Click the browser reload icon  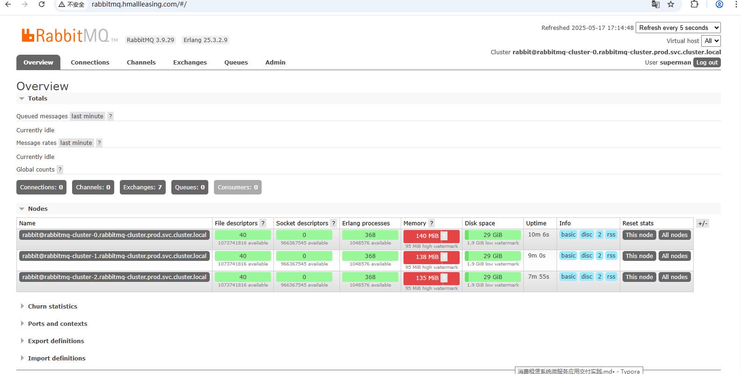(42, 4)
